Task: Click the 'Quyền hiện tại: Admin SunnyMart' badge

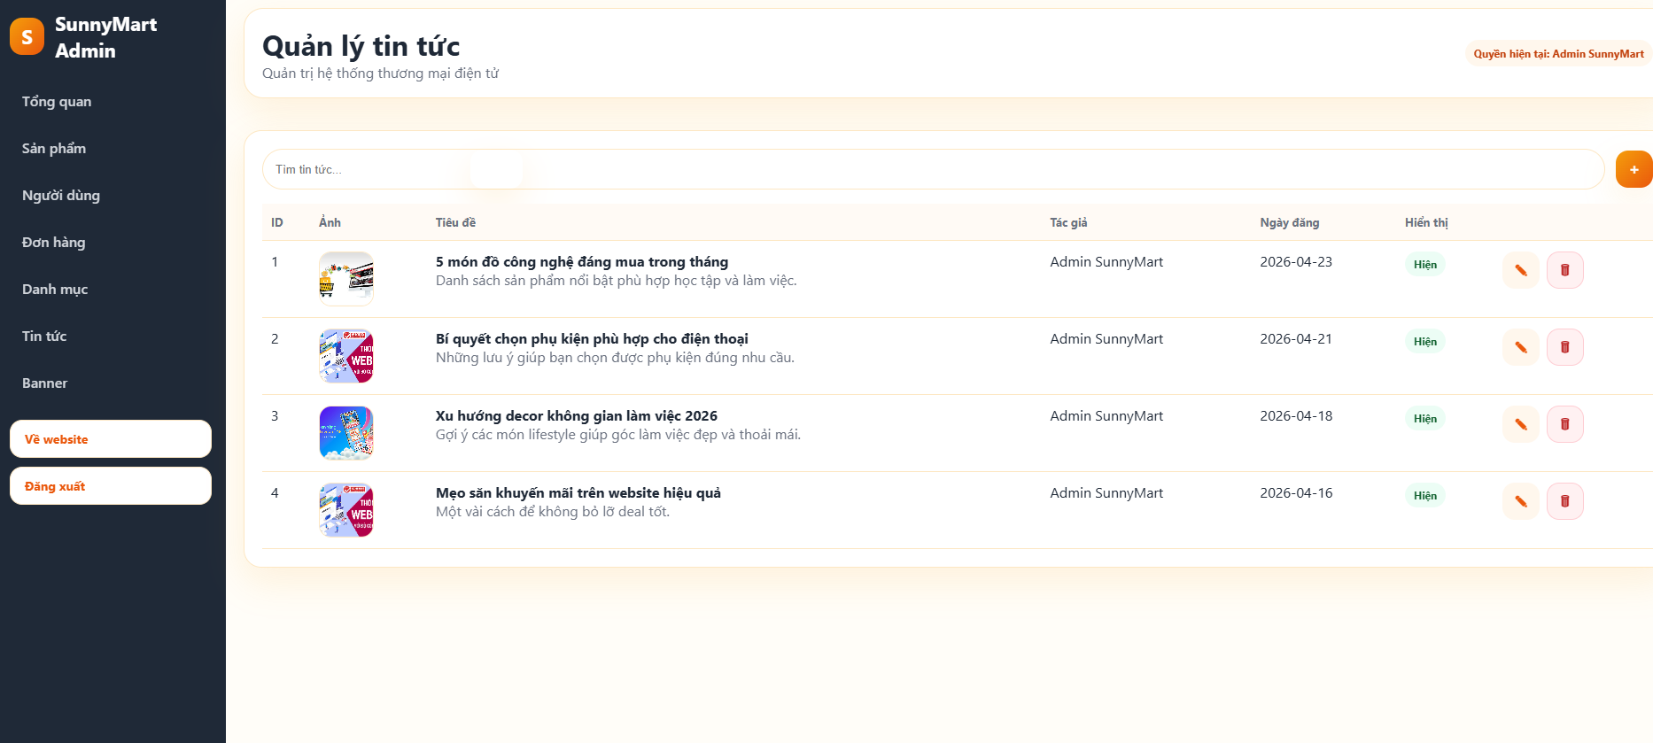Action: 1558,54
